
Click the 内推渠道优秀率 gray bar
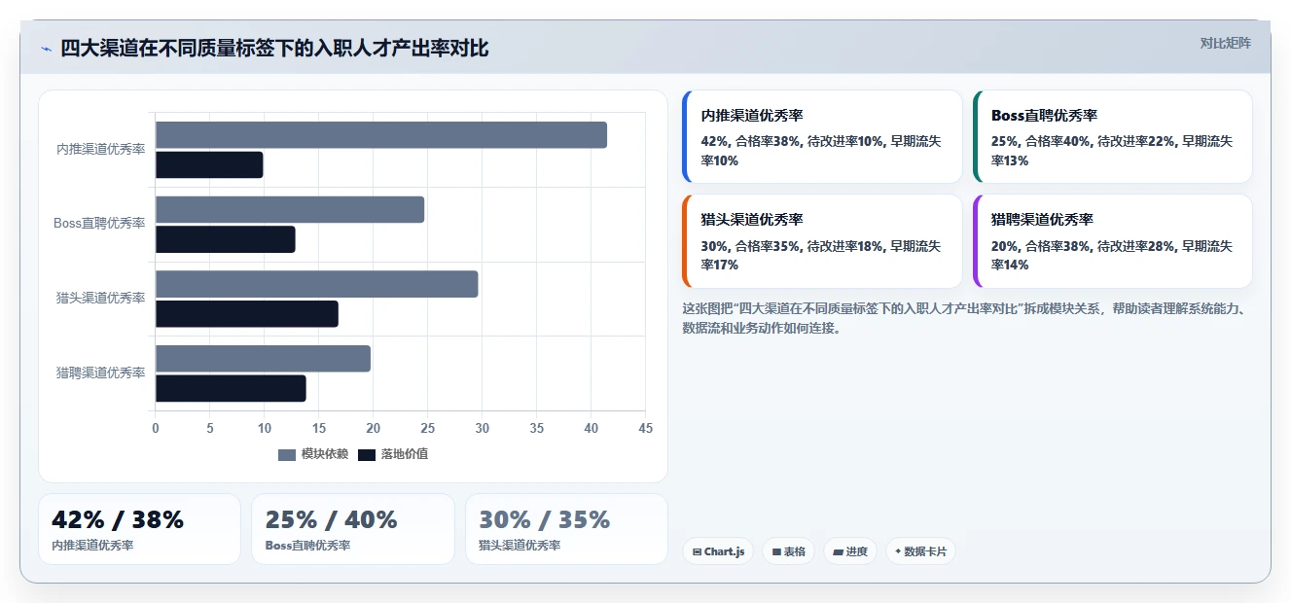381,135
